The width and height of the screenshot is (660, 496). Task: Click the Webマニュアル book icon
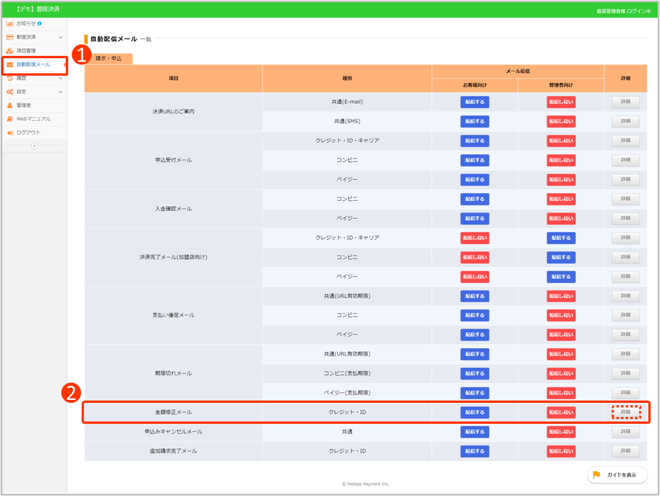10,119
